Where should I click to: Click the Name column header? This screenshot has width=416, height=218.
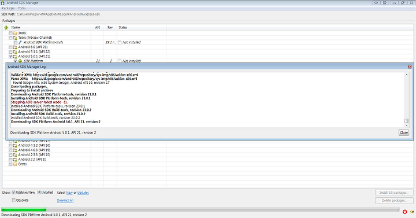pyautogui.click(x=16, y=27)
